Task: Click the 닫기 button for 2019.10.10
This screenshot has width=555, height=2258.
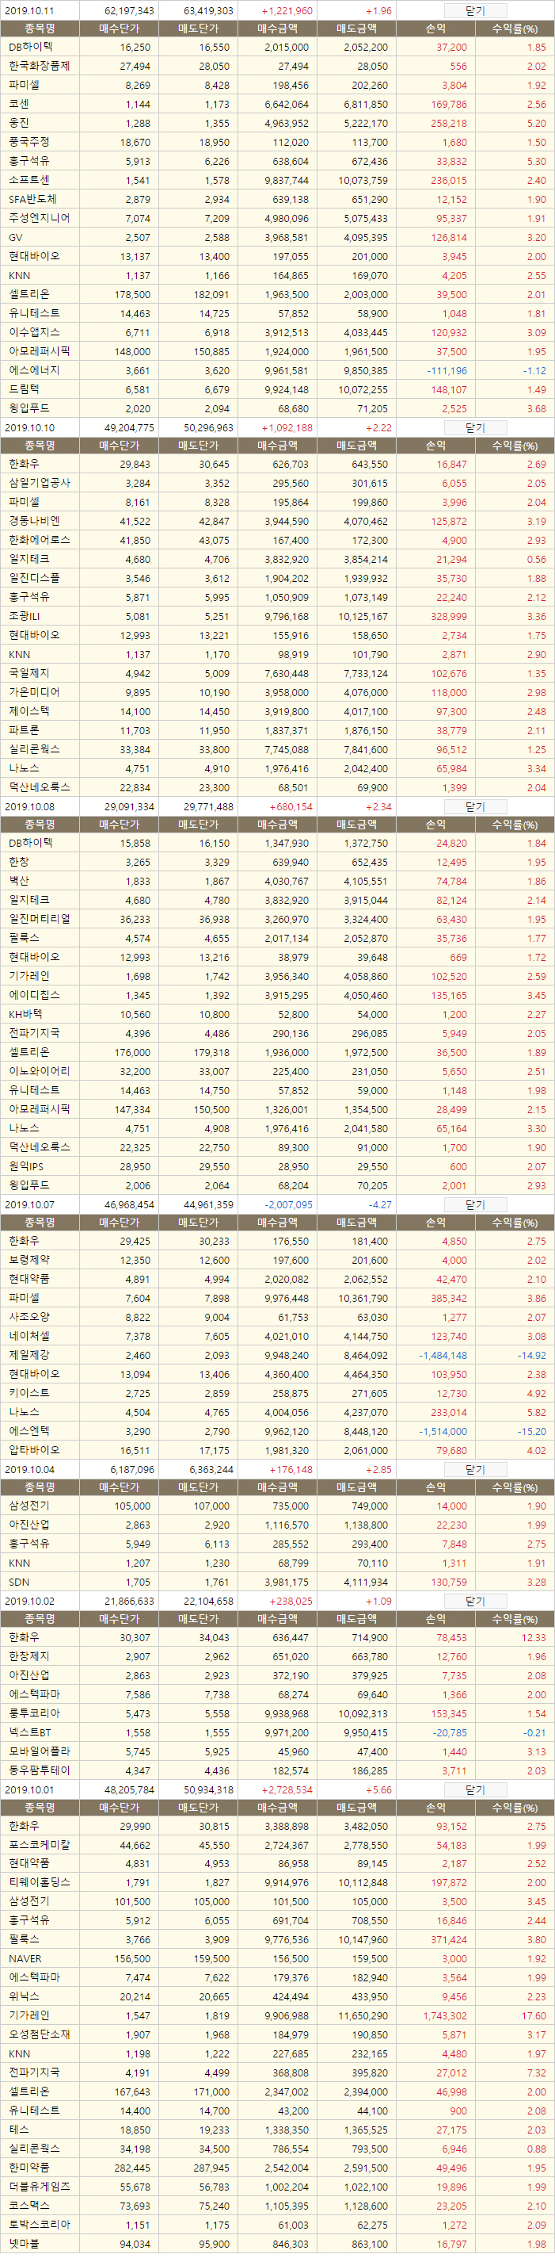Action: click(474, 428)
